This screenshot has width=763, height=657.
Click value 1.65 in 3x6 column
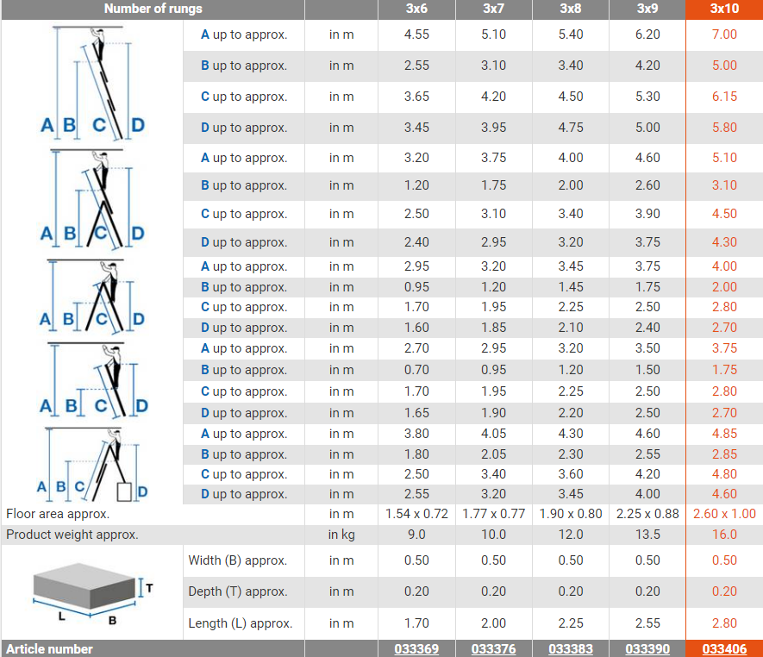click(416, 413)
